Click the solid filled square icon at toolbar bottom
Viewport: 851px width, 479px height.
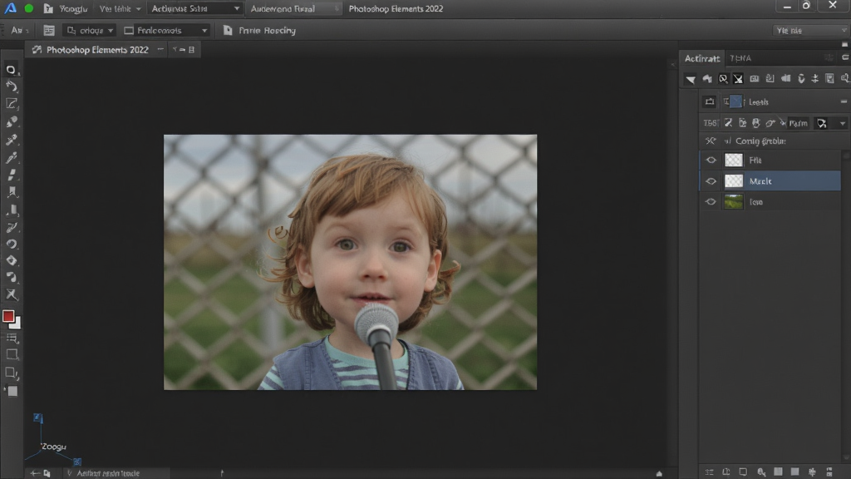(x=12, y=391)
